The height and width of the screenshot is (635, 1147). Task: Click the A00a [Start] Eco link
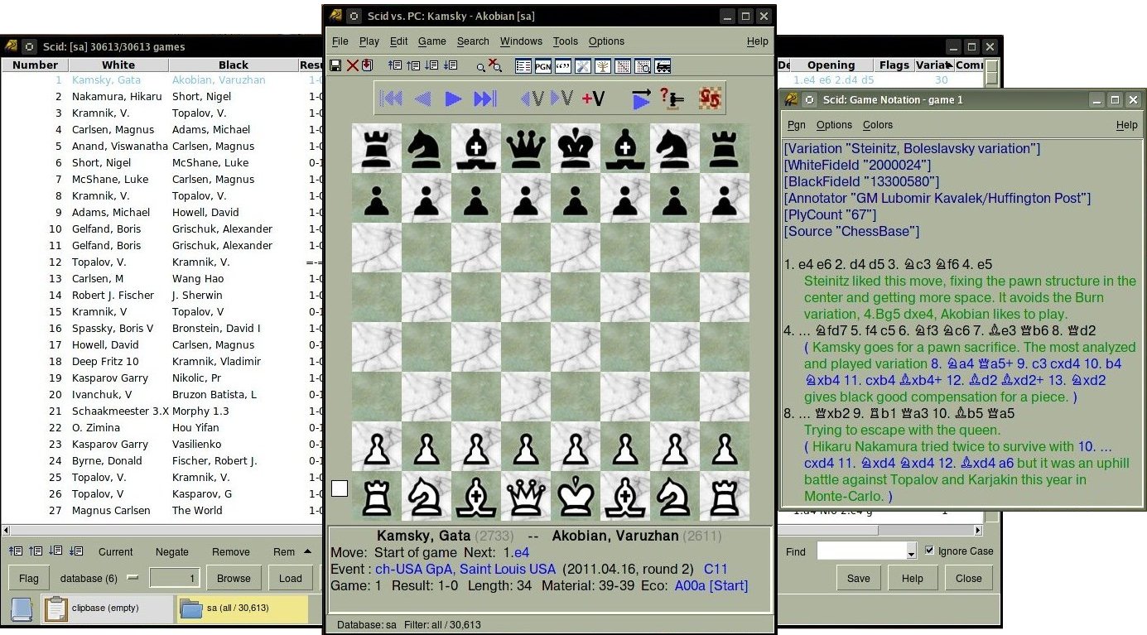[711, 585]
